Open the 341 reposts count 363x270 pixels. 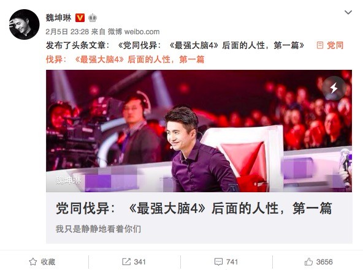coord(140,261)
